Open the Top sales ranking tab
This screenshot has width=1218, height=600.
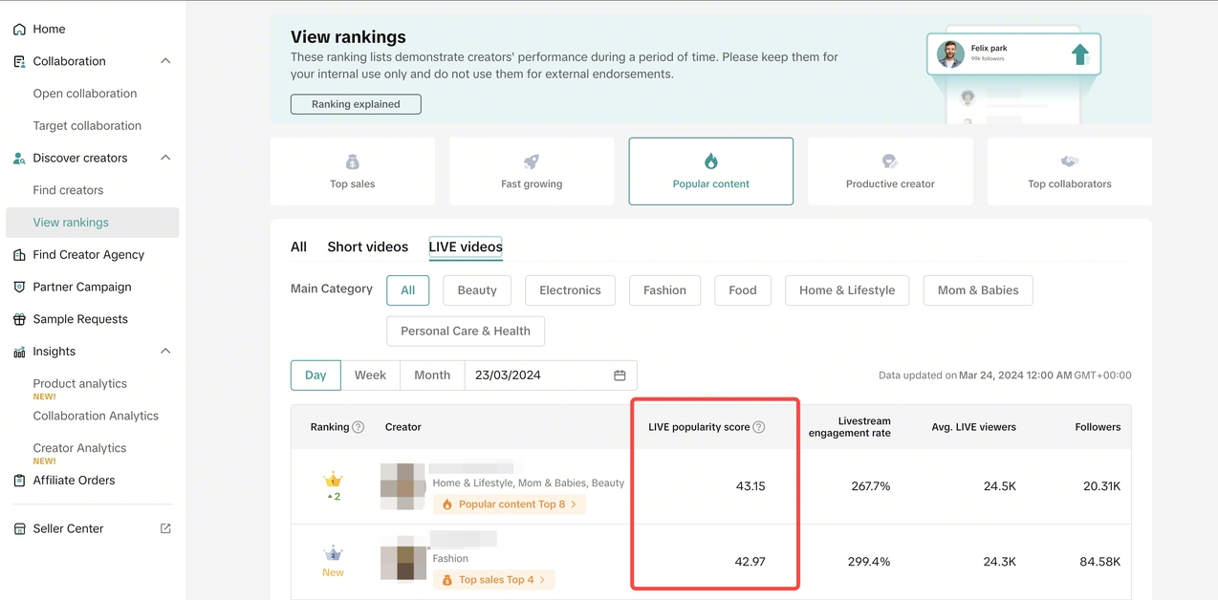[x=352, y=171]
